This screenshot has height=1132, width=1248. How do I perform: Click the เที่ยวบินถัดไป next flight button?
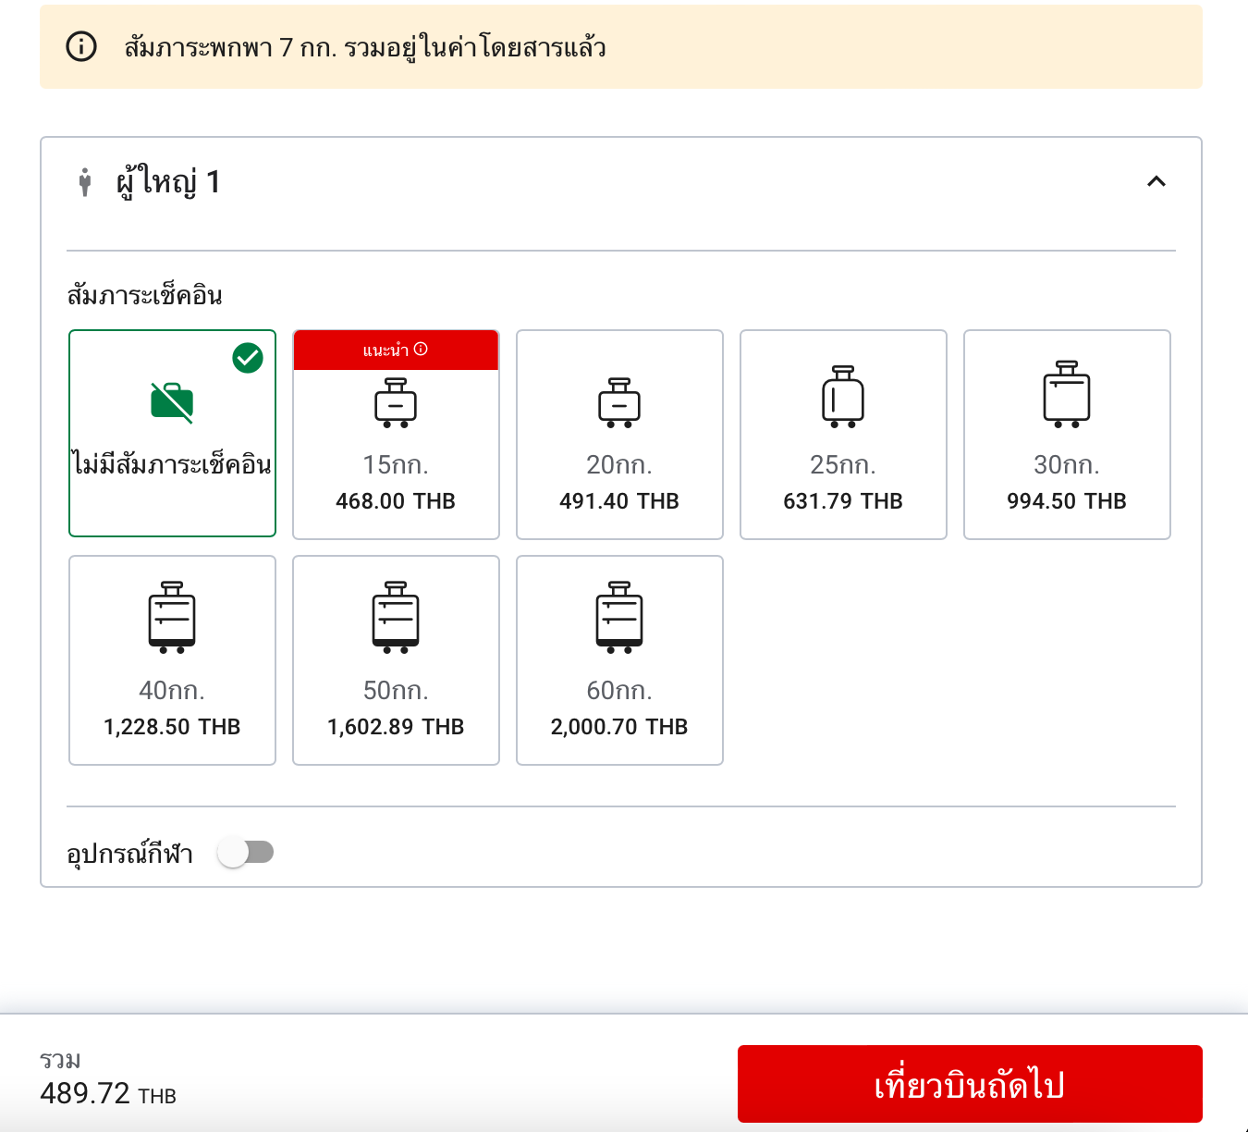click(x=969, y=1083)
